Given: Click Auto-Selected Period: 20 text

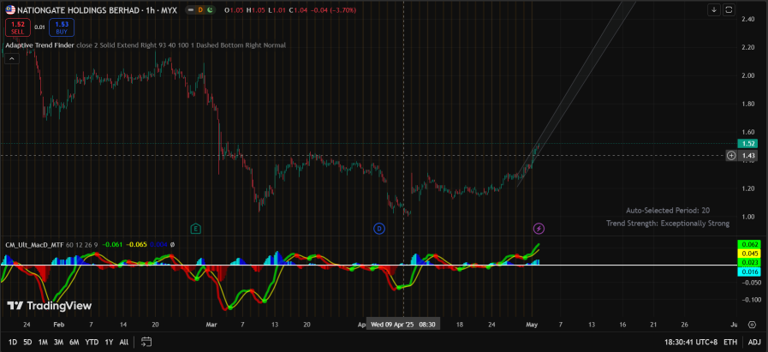Looking at the screenshot, I should coord(668,211).
